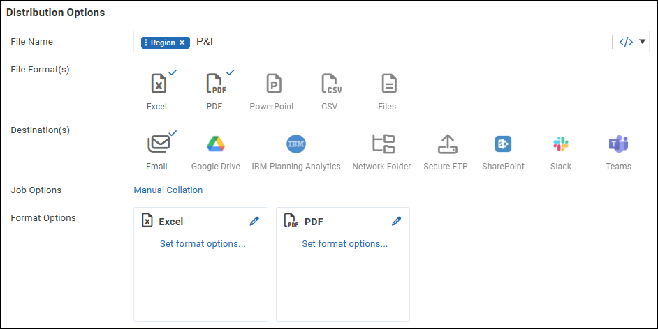Select Slack as destination

(x=560, y=144)
